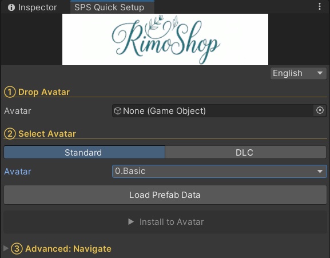Click the None (Game Object) avatar field
This screenshot has width=330, height=258.
point(213,110)
